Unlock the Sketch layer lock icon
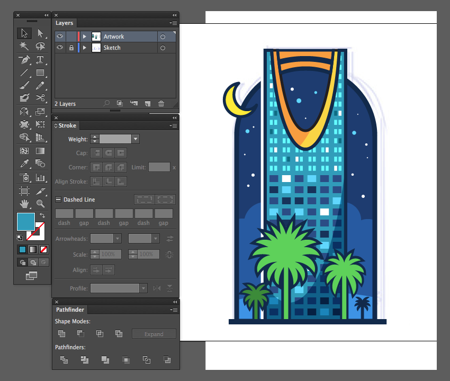The width and height of the screenshot is (450, 381). click(71, 48)
